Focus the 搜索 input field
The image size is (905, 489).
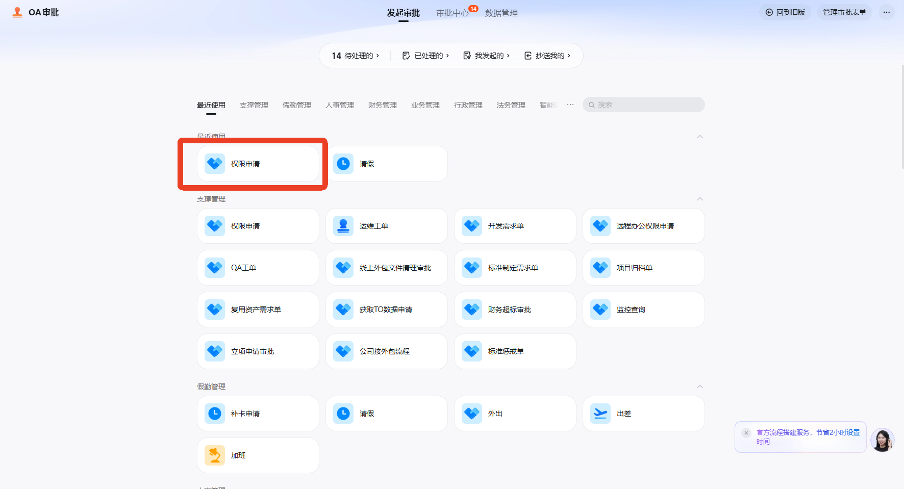point(644,105)
